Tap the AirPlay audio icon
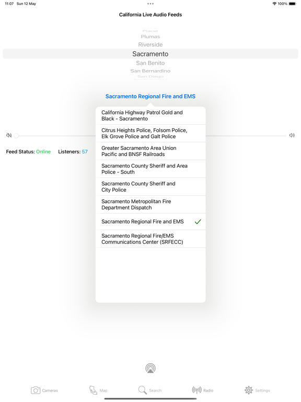This screenshot has width=301, height=402. (x=150, y=368)
